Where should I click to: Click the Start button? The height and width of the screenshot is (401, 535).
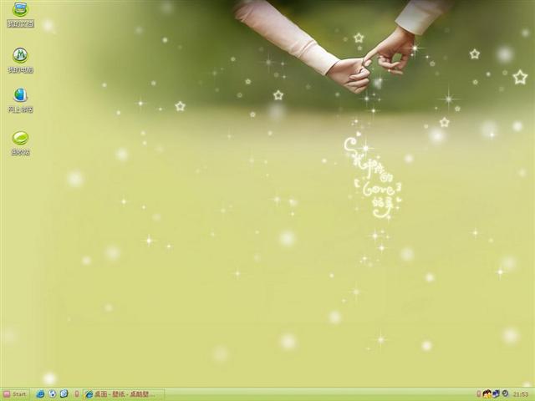(15, 394)
